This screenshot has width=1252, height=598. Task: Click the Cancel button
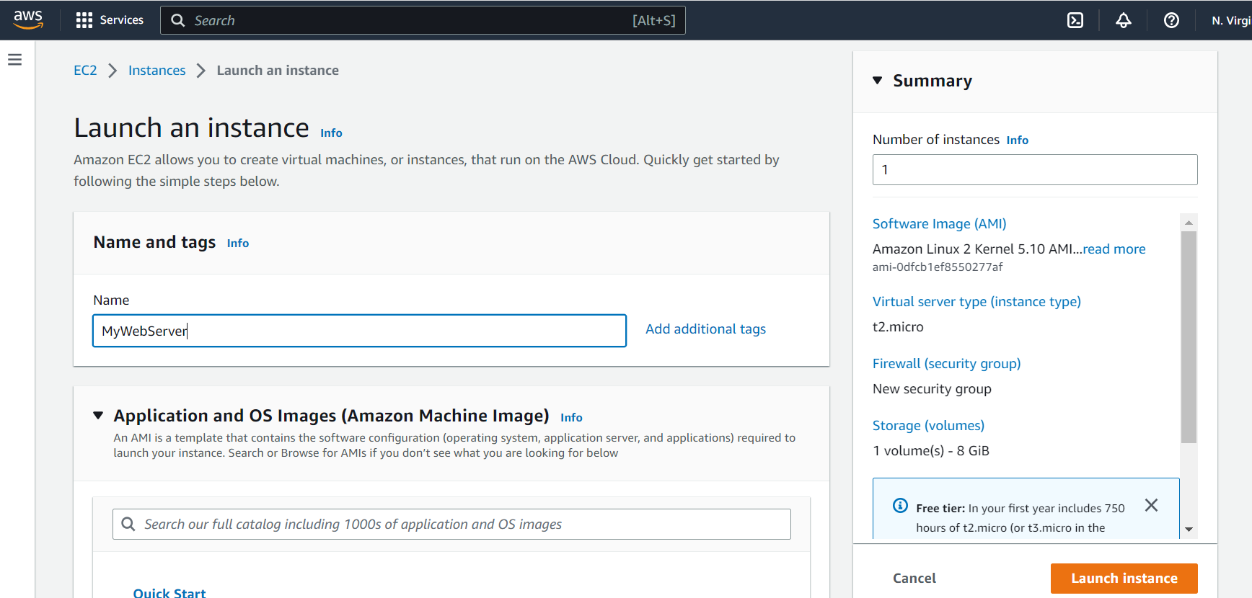(914, 579)
